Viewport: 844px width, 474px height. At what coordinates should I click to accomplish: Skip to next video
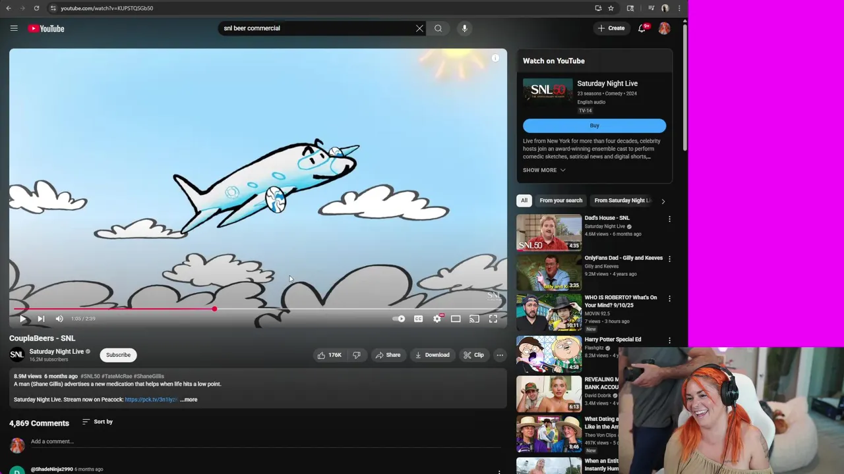tap(41, 319)
